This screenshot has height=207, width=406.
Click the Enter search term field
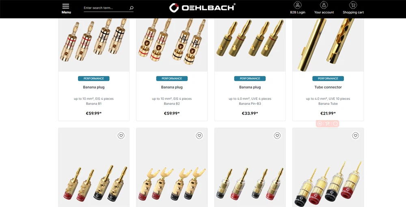(106, 8)
